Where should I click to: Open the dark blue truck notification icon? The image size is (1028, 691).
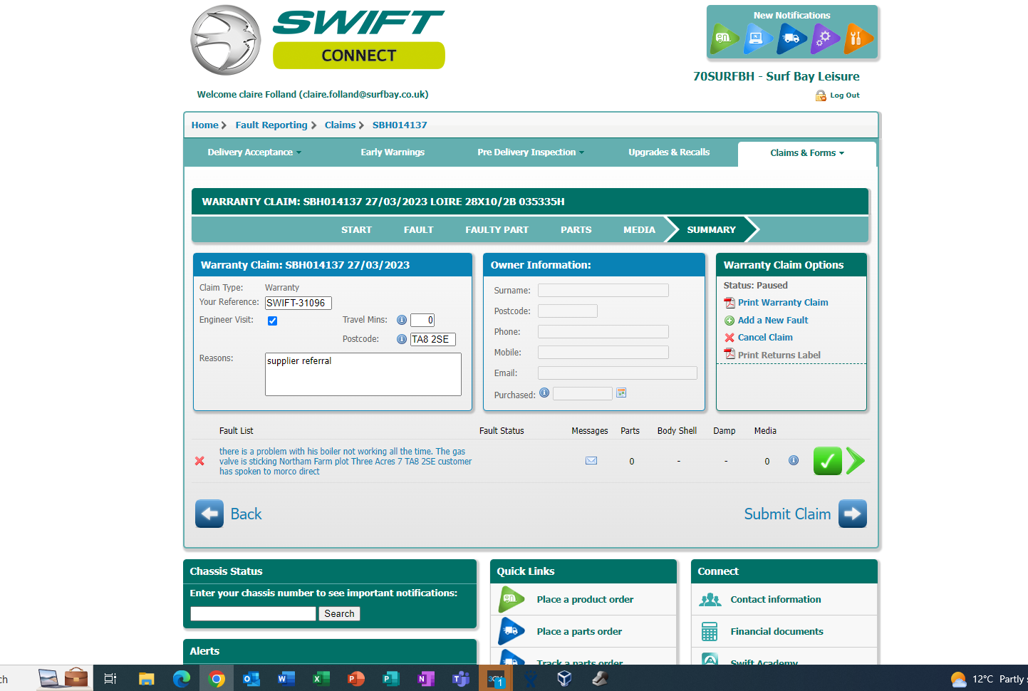[x=791, y=38]
